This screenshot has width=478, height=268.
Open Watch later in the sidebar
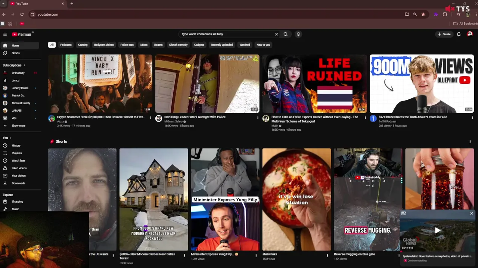pos(19,160)
